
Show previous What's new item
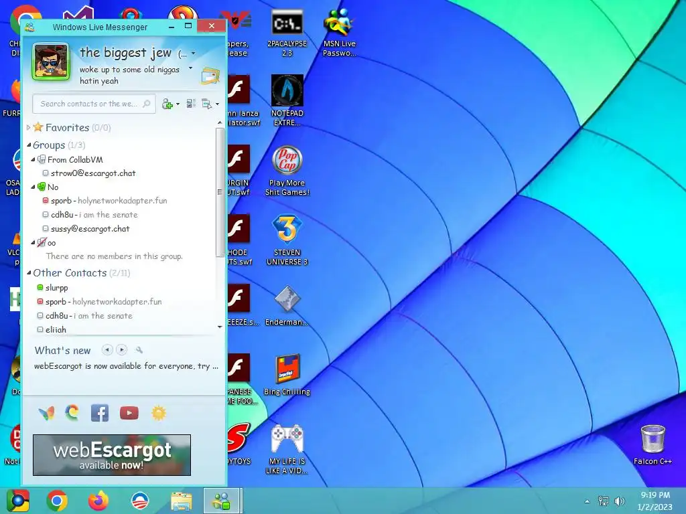tap(107, 349)
